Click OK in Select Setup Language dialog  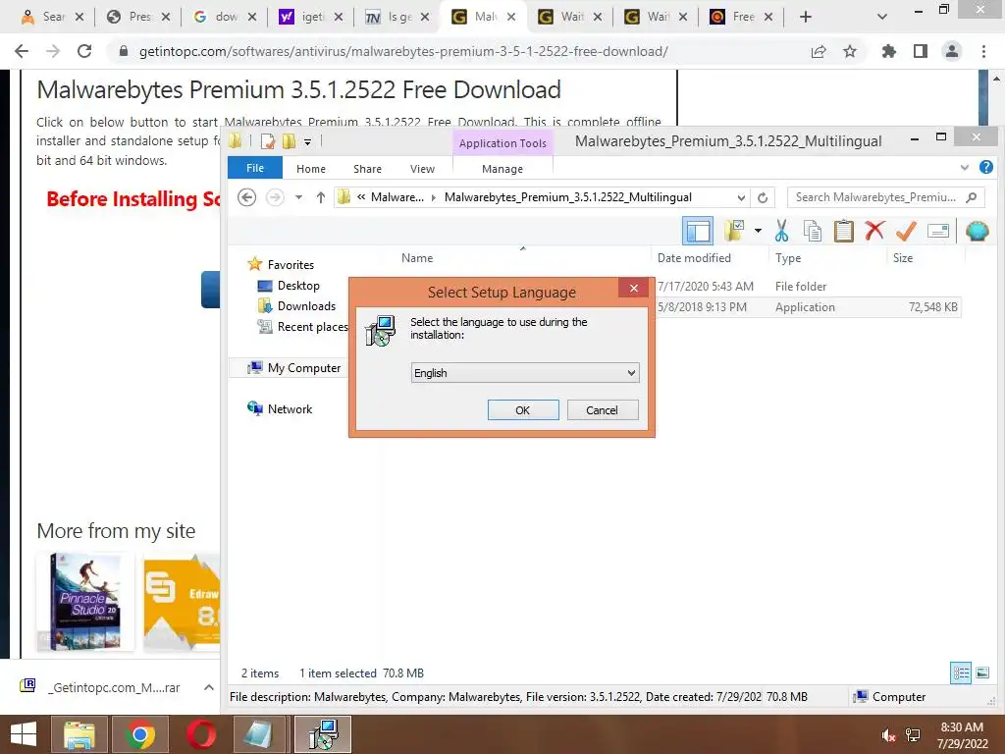pyautogui.click(x=523, y=410)
